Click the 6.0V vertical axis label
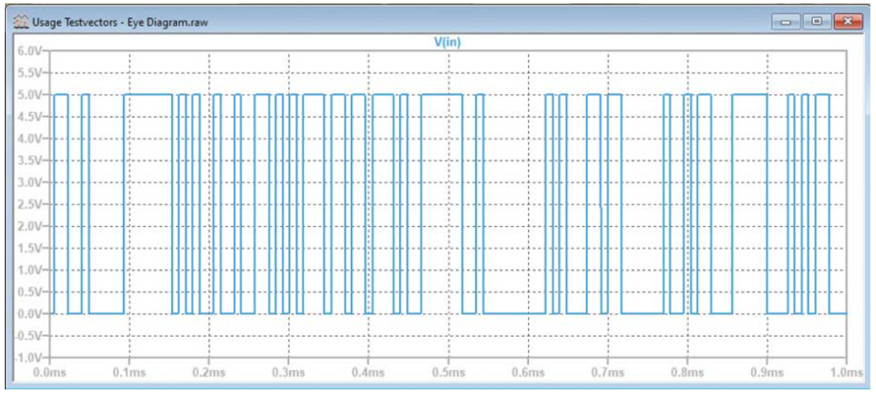Screen dimensions: 876x395 pyautogui.click(x=32, y=51)
